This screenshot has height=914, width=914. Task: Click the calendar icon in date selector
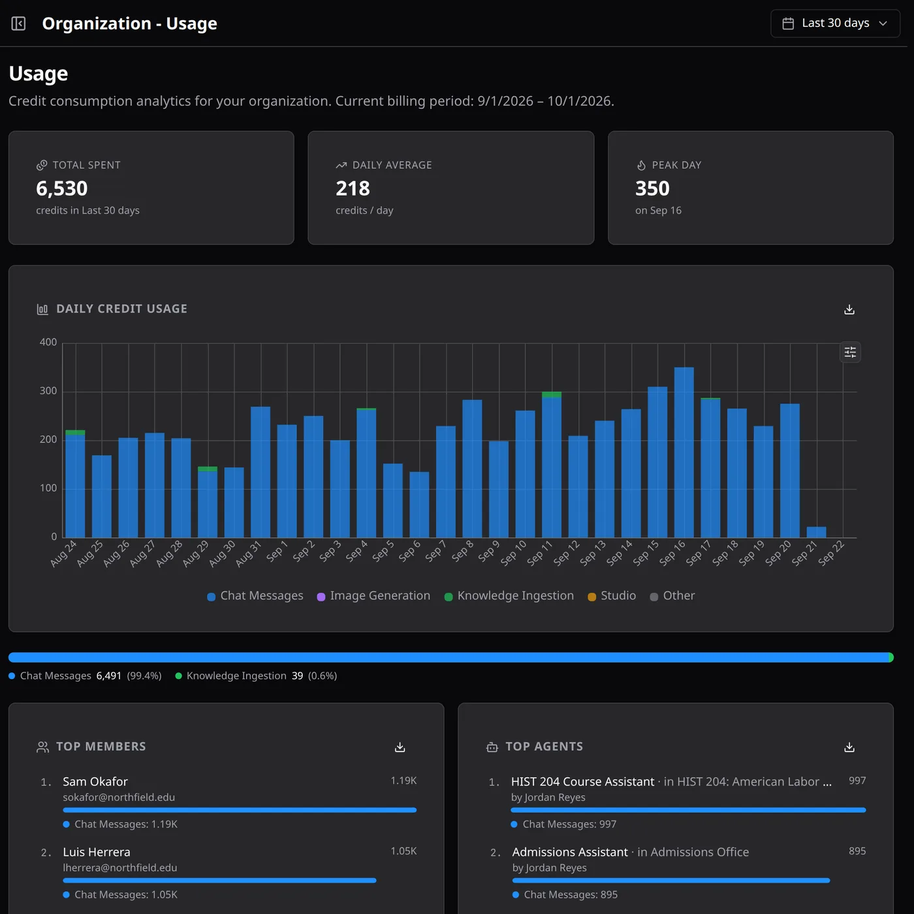789,24
